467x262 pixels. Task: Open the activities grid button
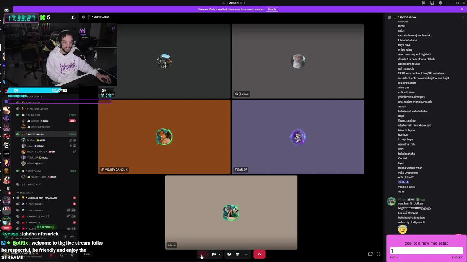238,254
